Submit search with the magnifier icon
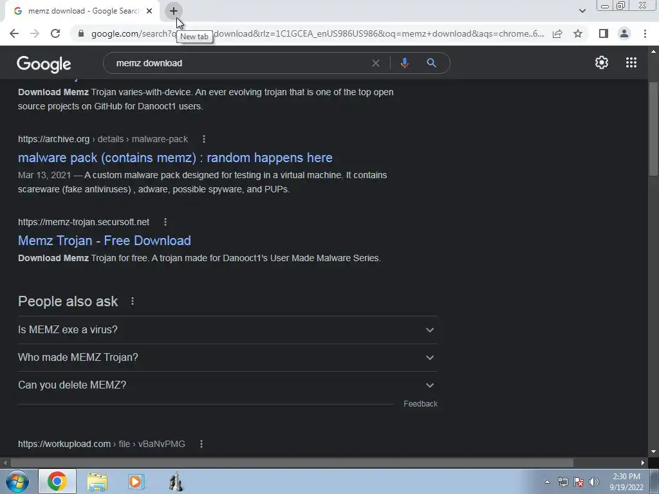659x494 pixels. pyautogui.click(x=431, y=63)
